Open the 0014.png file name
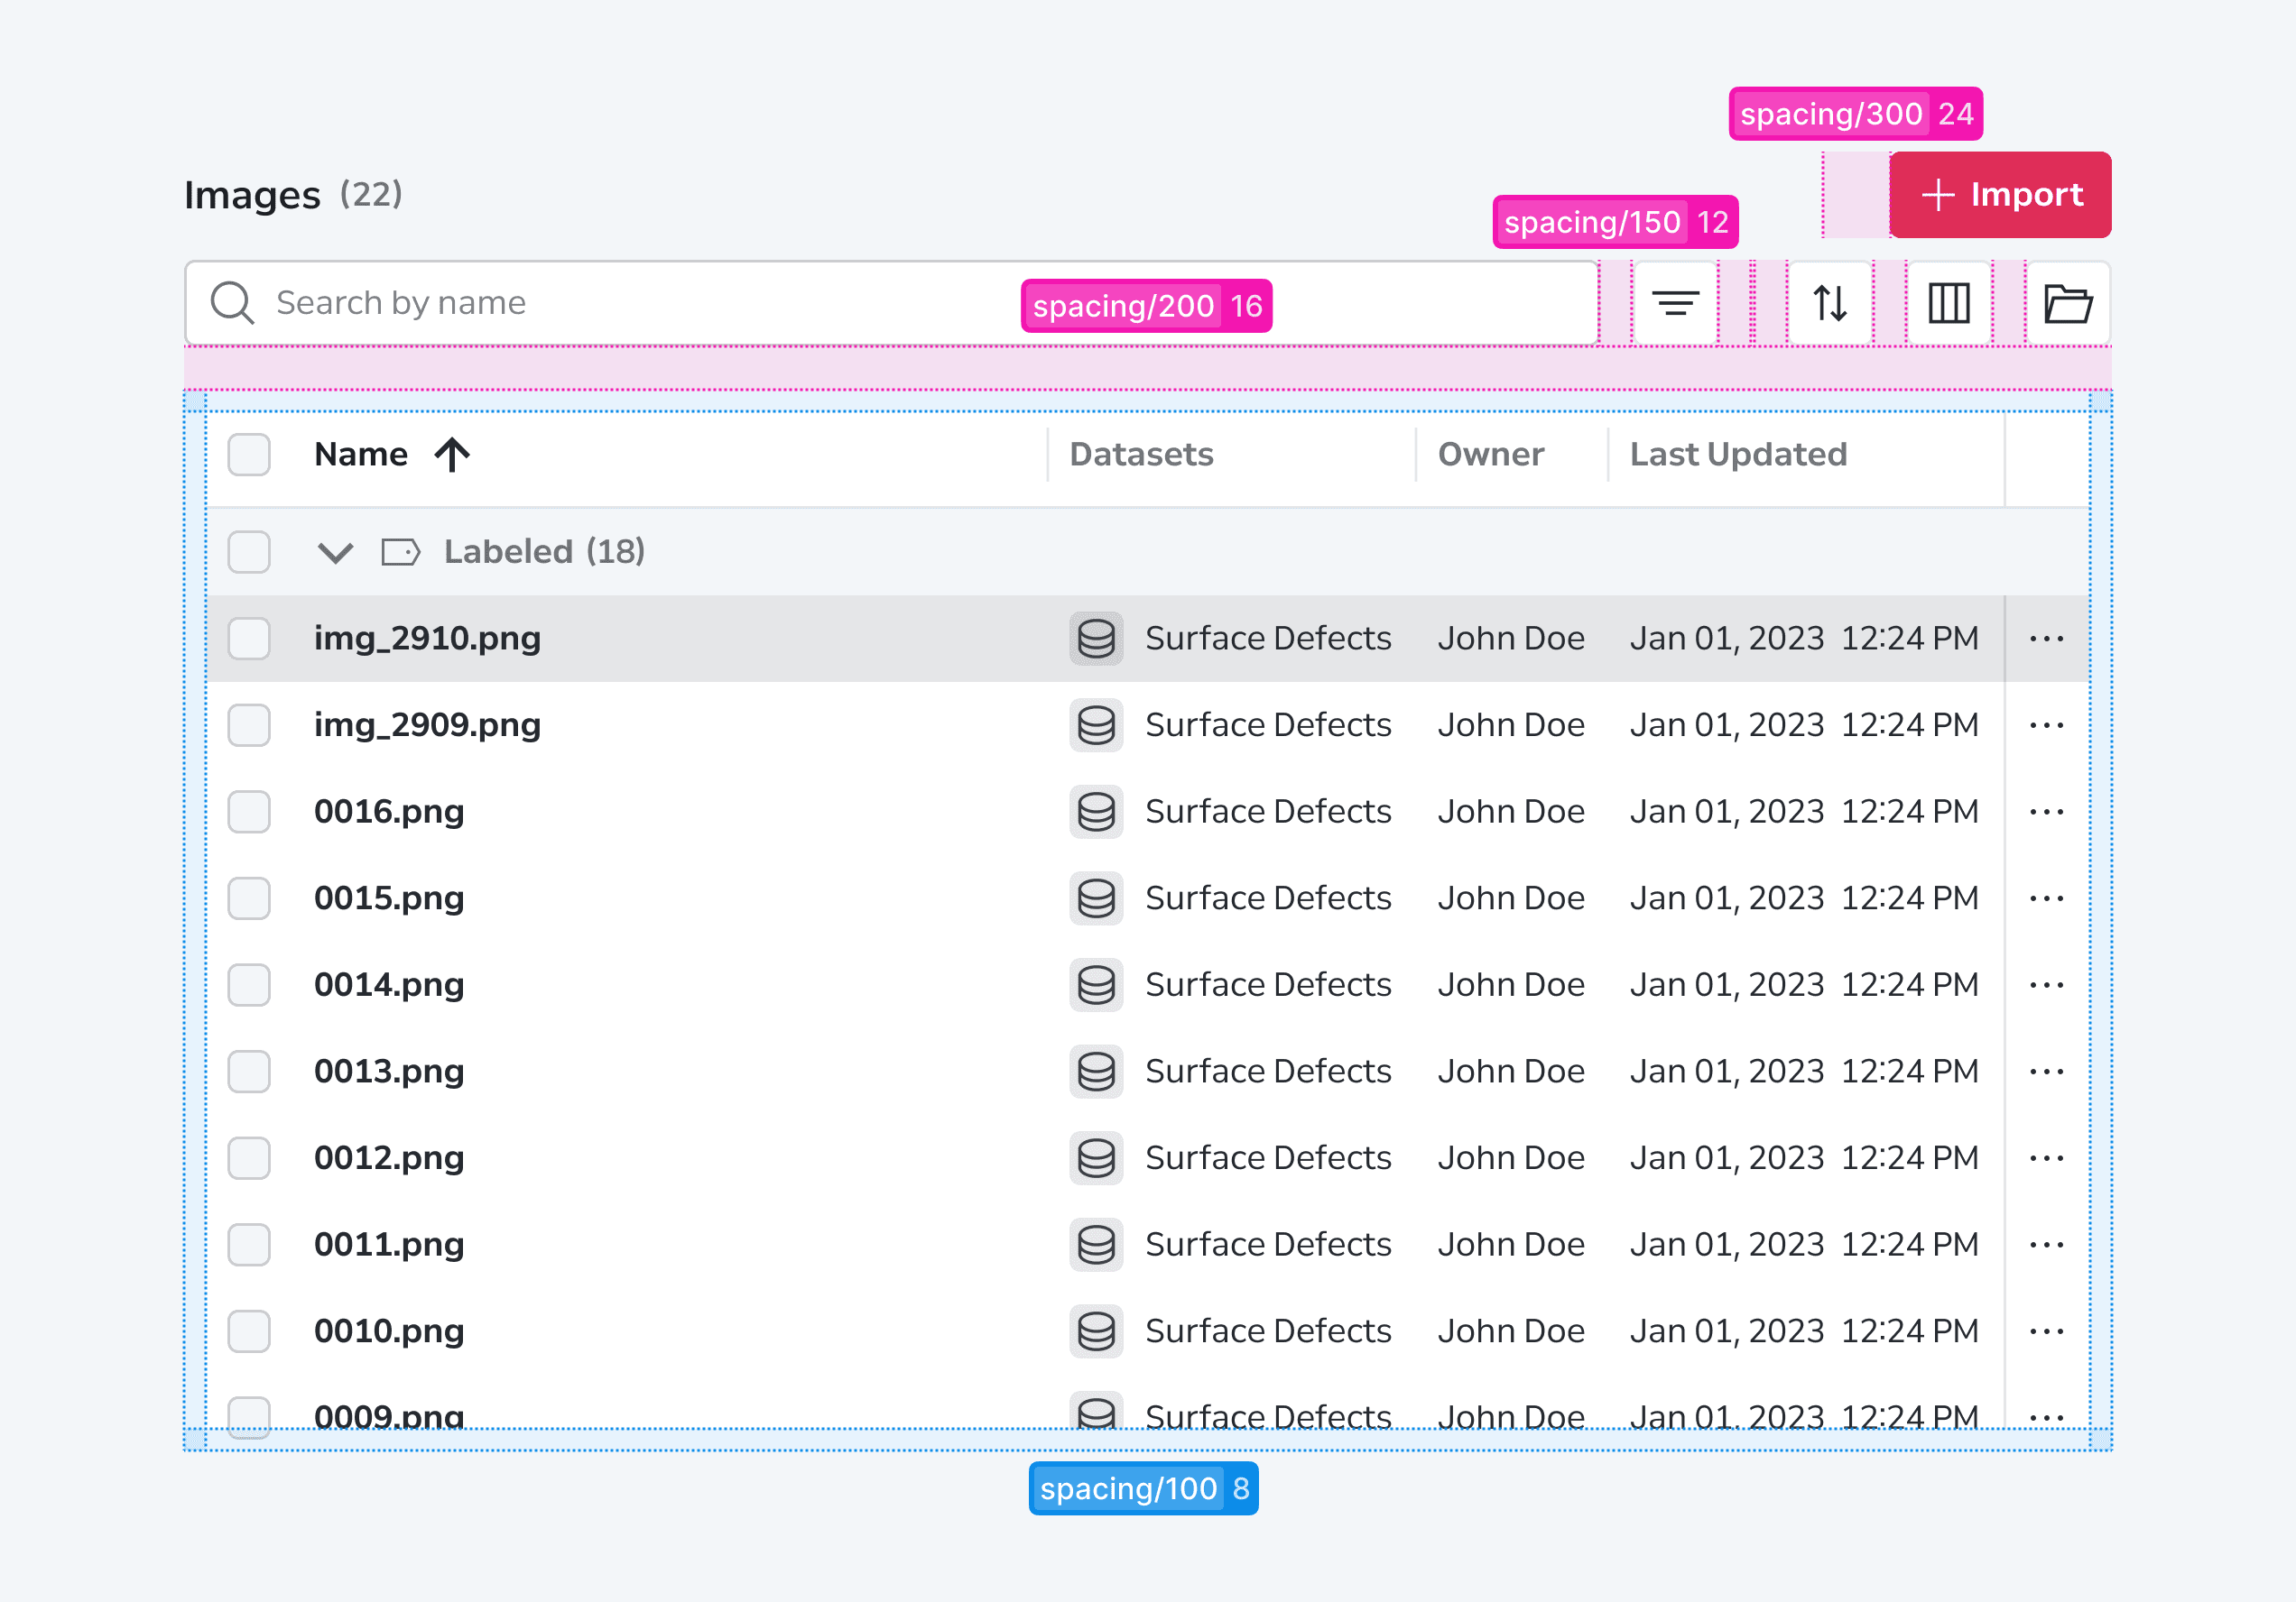The height and width of the screenshot is (1602, 2296). tap(389, 985)
